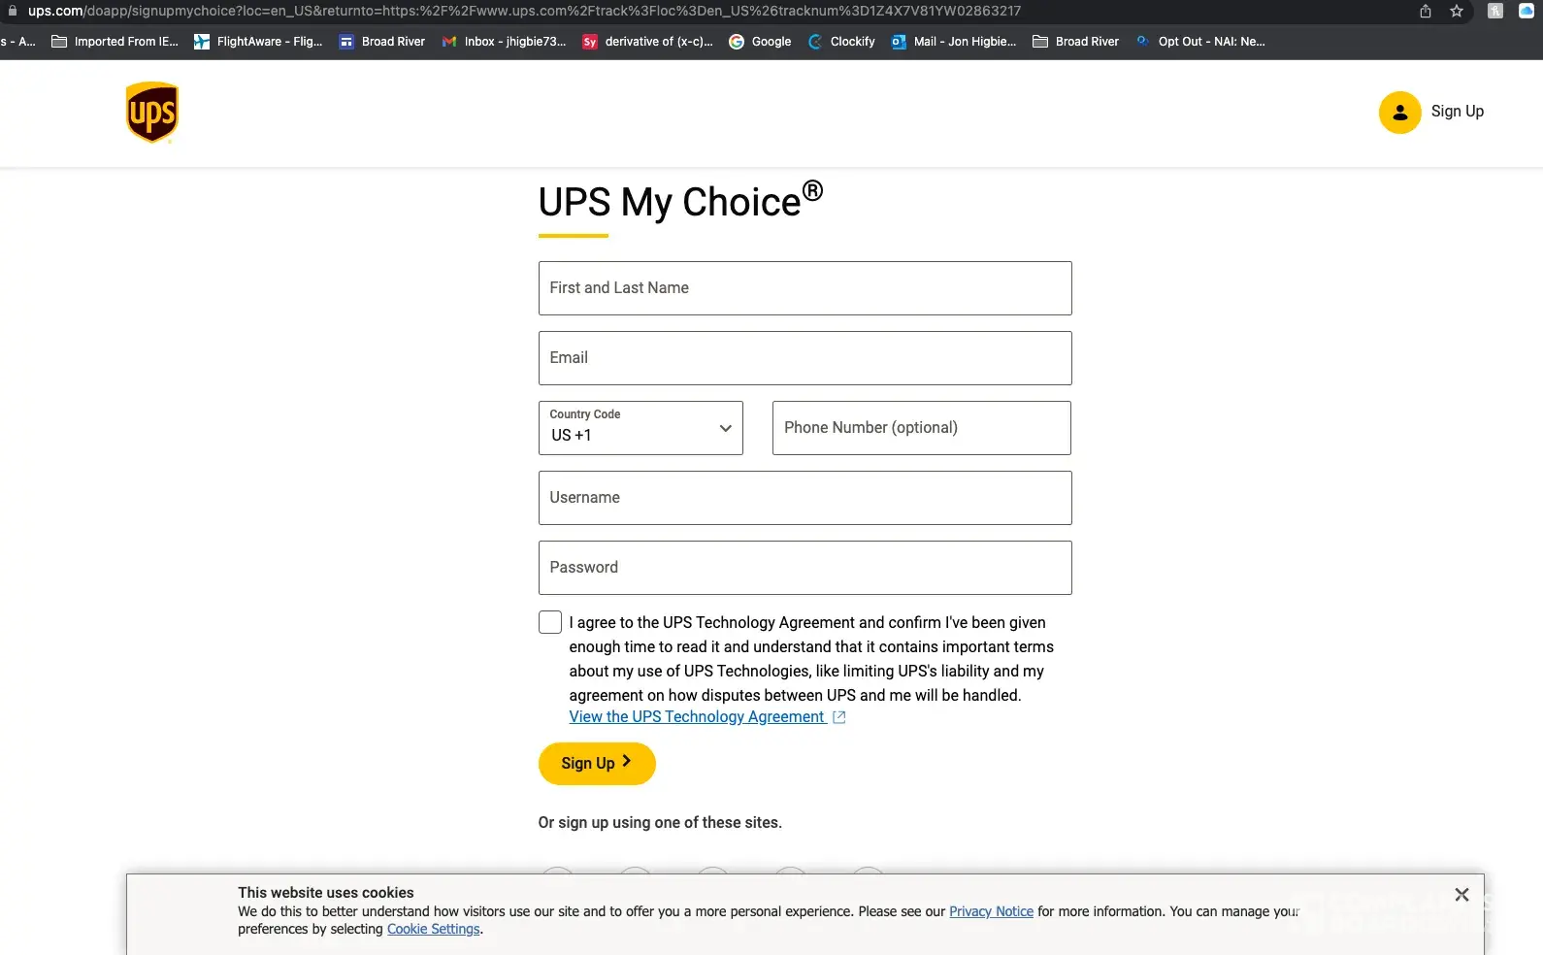The height and width of the screenshot is (955, 1543).
Task: Open the Imported From IE bookmarks folder
Action: [x=115, y=42]
